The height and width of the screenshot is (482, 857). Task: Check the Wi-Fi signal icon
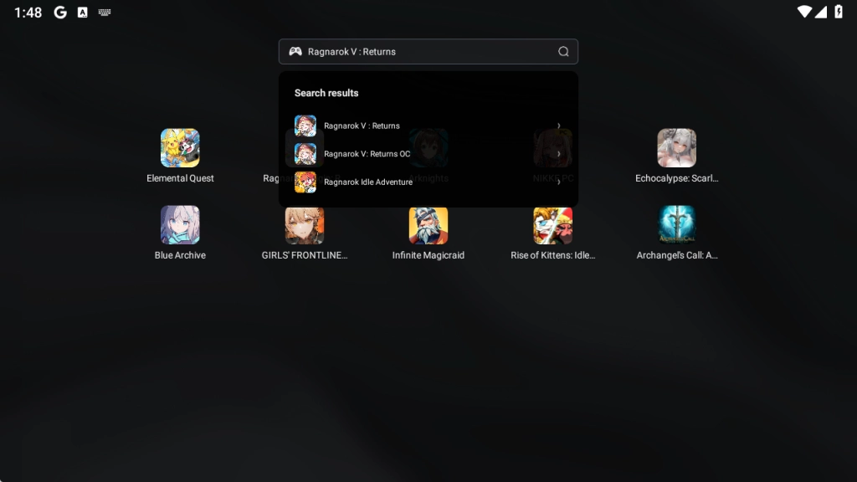tap(804, 12)
